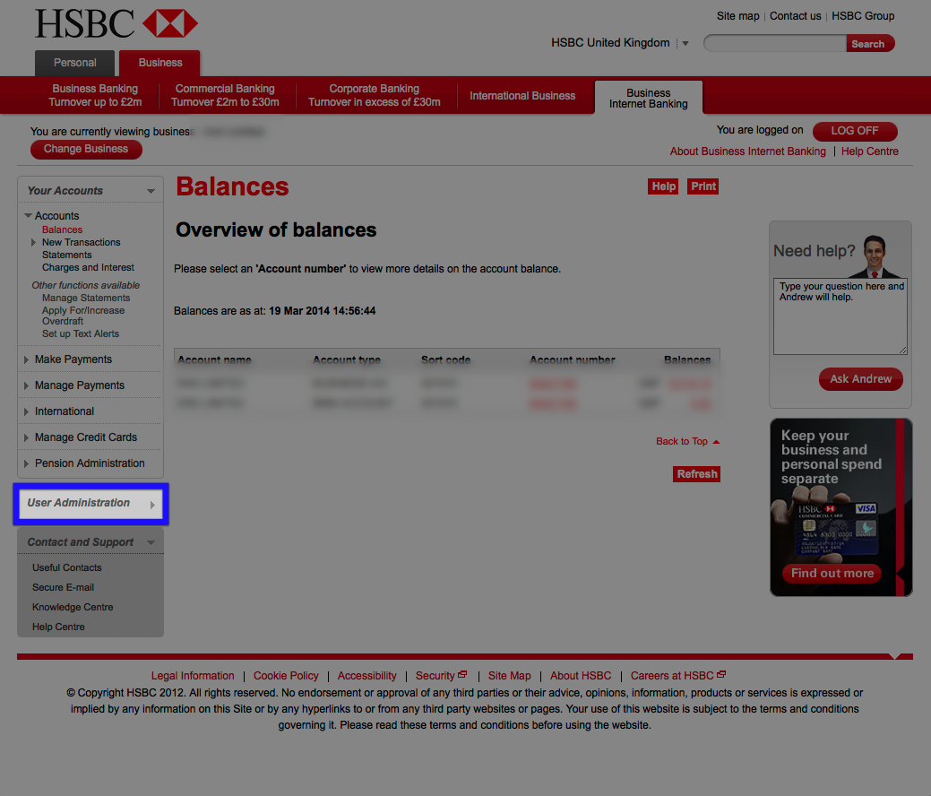Collapse the Your Accounts panel arrow
Screen dimensions: 931x796
pyautogui.click(x=151, y=191)
